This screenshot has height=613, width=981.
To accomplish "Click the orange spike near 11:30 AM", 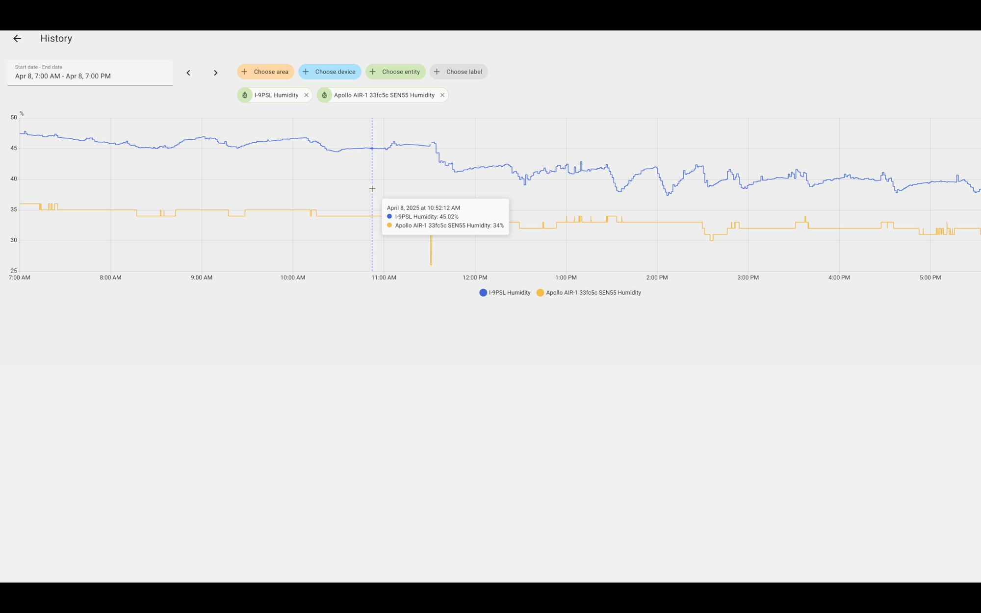I will 431,253.
